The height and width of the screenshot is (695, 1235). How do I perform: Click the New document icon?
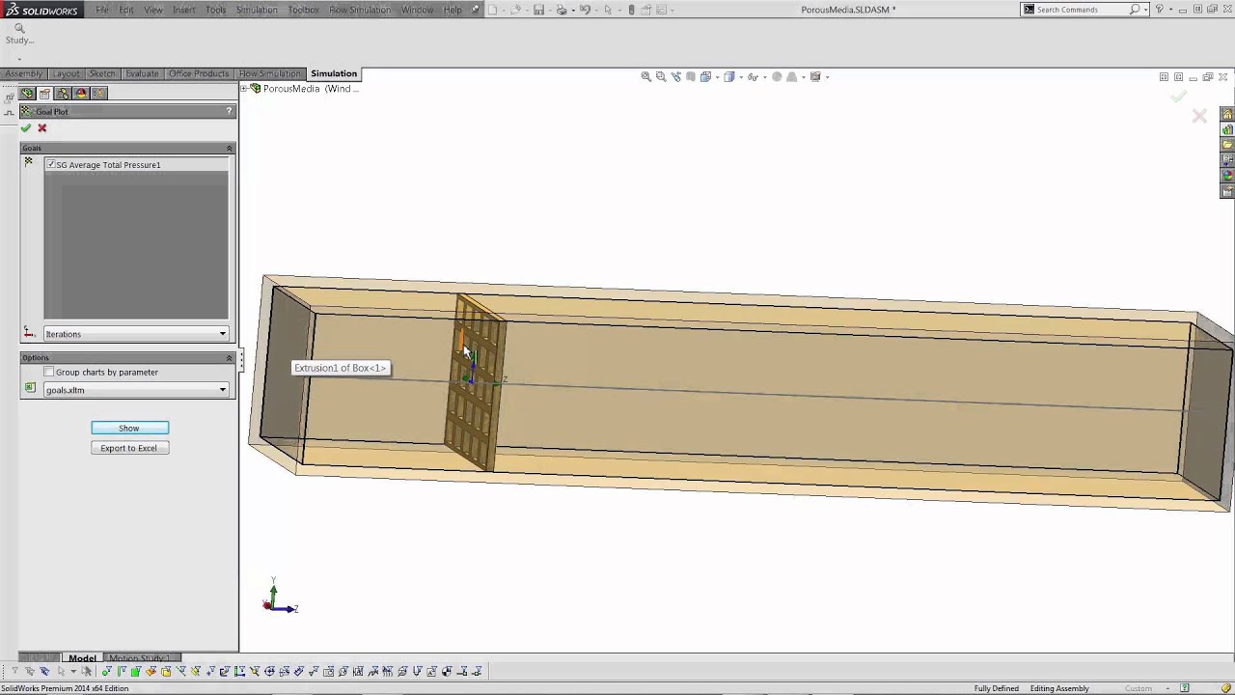[x=492, y=10]
